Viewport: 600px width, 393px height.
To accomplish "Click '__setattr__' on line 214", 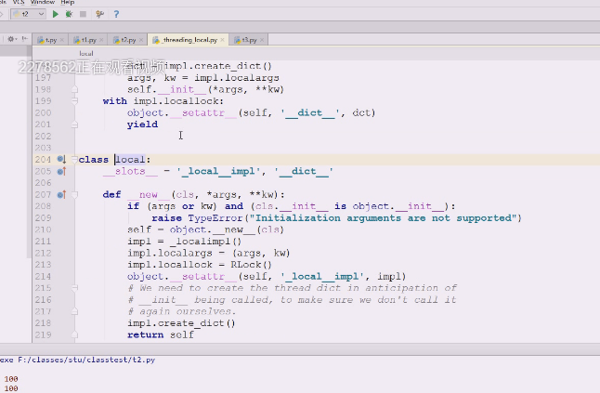I will click(203, 276).
